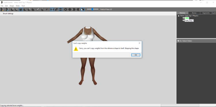
Task: Hide the CBBE mesh with its eye icon
Action: pos(183,18)
